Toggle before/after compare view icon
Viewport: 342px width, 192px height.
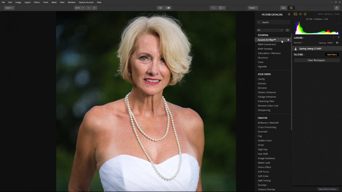pos(168,8)
